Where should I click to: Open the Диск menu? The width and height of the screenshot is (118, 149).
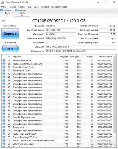(36, 7)
